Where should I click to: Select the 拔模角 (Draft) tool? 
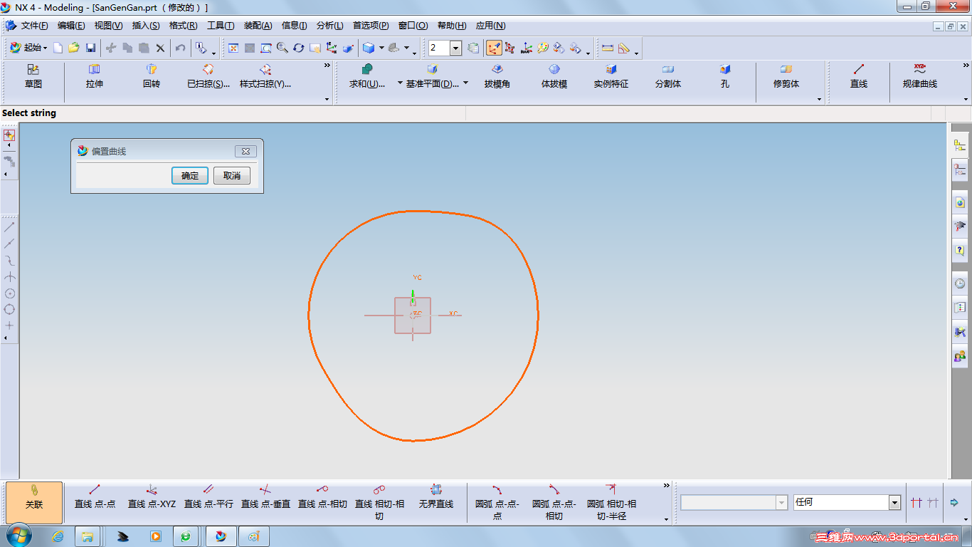[497, 76]
